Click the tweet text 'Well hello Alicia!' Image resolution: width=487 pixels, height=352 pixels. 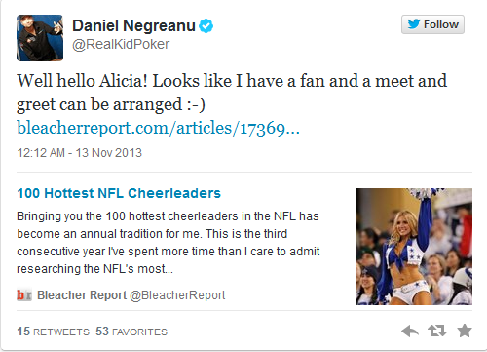coord(83,81)
